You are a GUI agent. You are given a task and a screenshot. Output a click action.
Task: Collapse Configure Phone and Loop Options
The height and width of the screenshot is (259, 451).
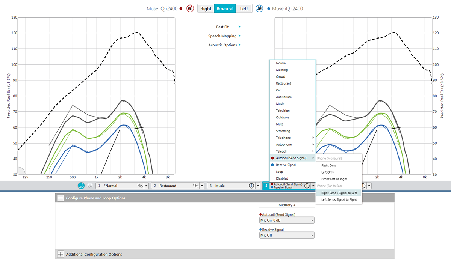point(61,198)
